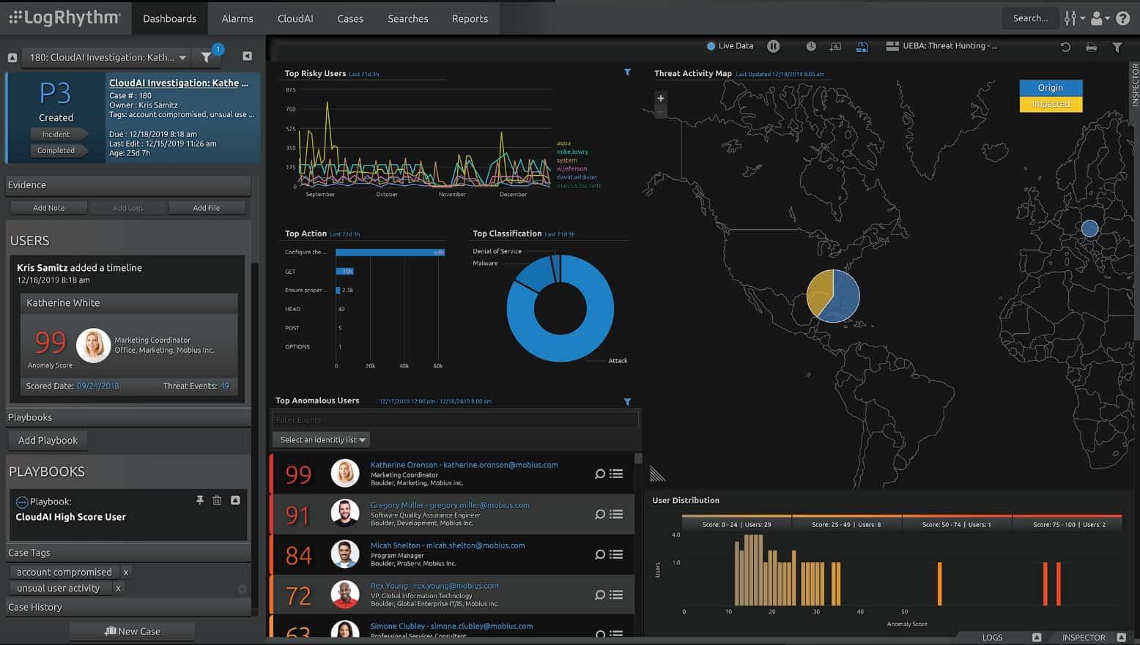Toggle the Impacted layer on Threat Activity Map
The image size is (1140, 645).
1050,103
